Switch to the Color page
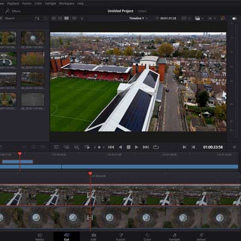 pyautogui.click(x=147, y=237)
